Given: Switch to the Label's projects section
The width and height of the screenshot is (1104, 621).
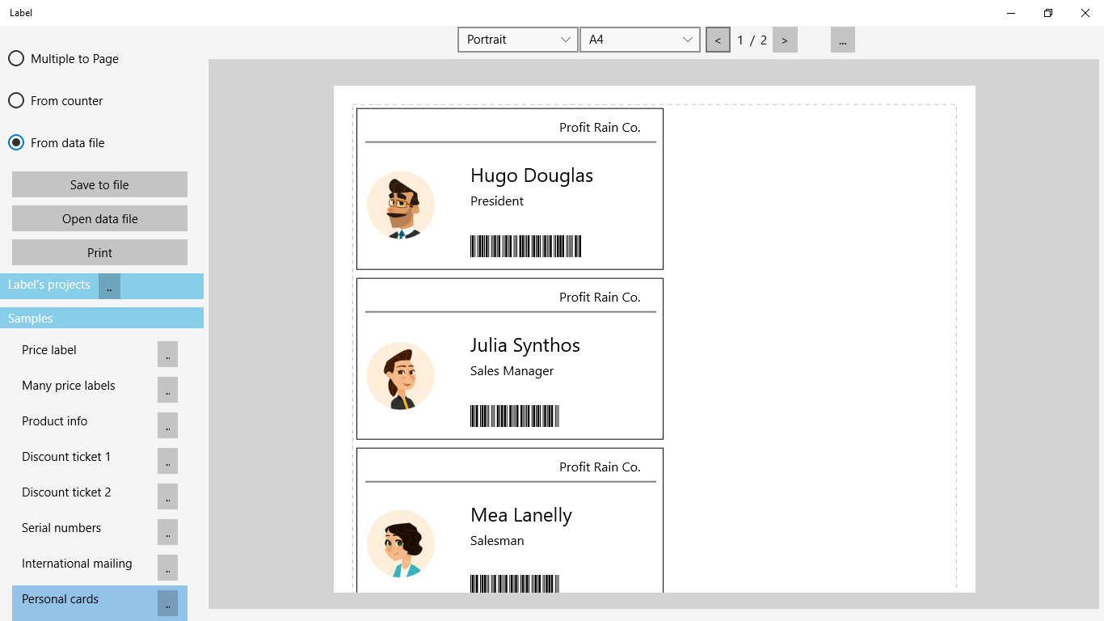Looking at the screenshot, I should coord(48,285).
